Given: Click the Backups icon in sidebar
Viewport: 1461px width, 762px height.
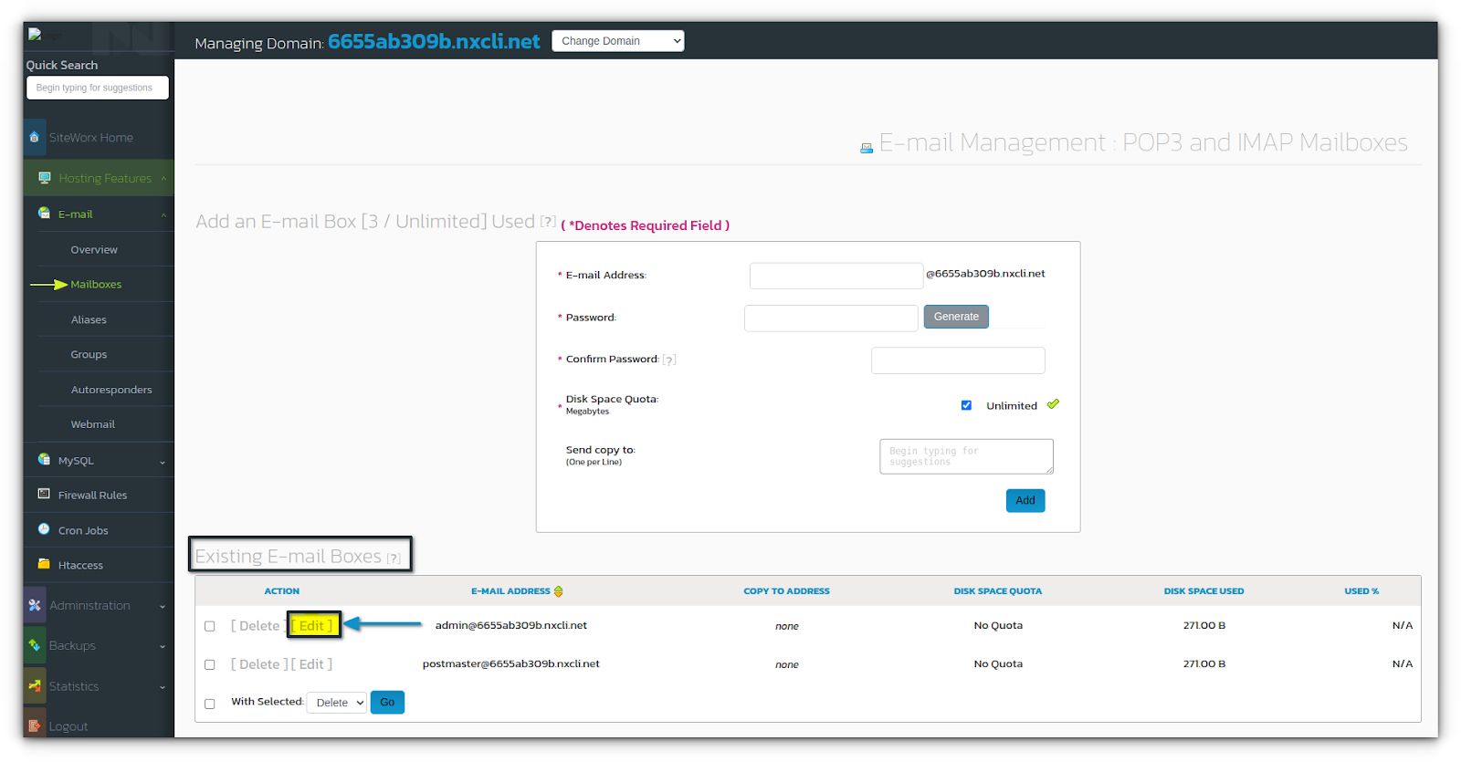Looking at the screenshot, I should point(35,645).
